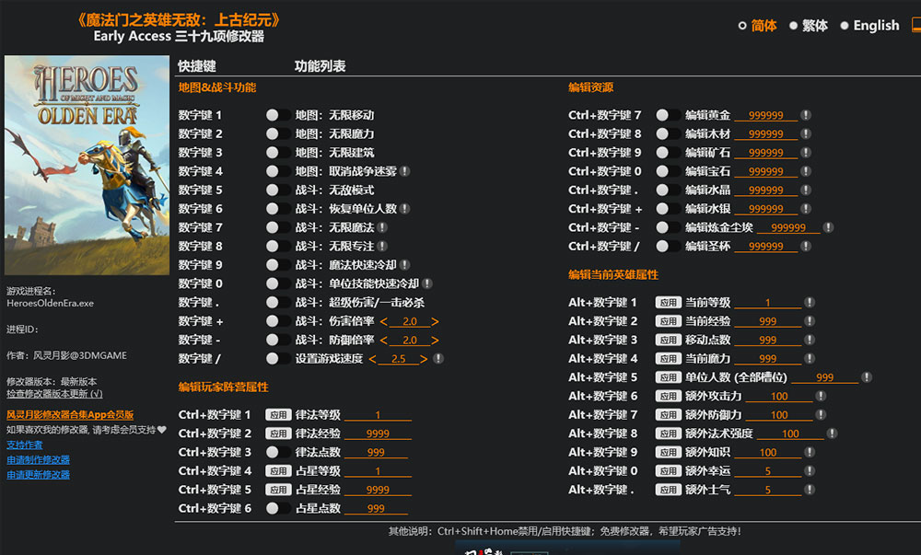Apply 占星等级 value

point(278,470)
